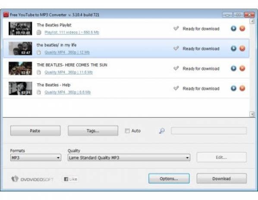The image size is (258, 200).
Task: Remove 'the beatles/ in my life' from list
Action: pyautogui.click(x=242, y=49)
